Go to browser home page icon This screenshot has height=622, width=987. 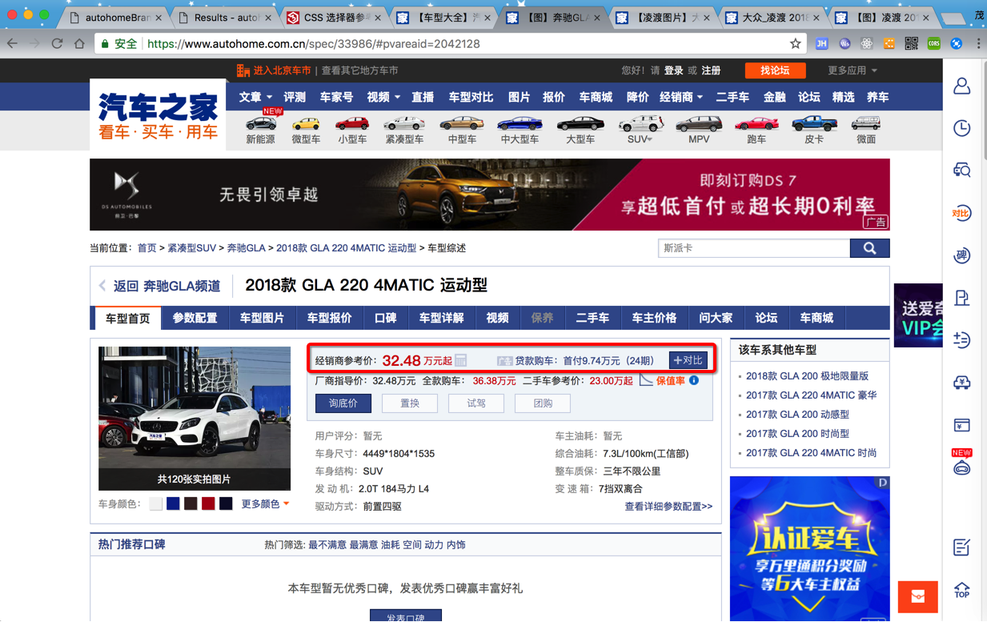pyautogui.click(x=79, y=44)
